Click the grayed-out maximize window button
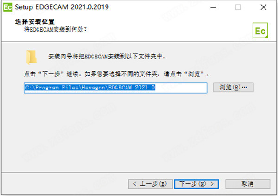This screenshot has width=278, height=196. pos(238,7)
